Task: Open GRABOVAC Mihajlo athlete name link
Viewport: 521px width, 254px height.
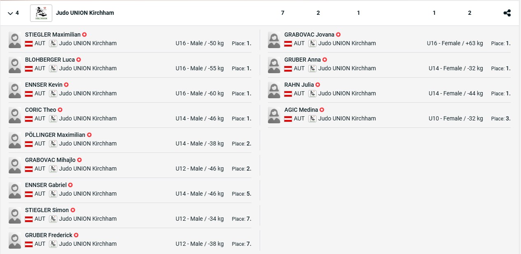Action: tap(50, 160)
